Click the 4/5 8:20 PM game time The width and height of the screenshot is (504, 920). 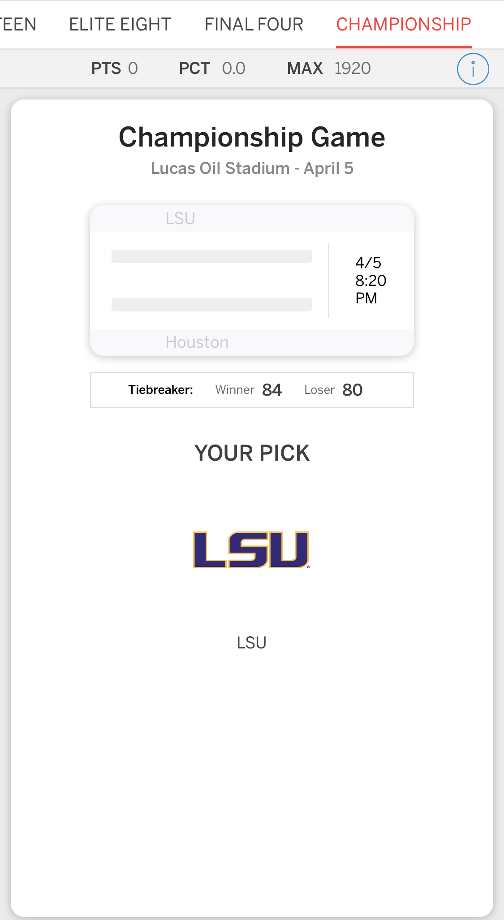[370, 281]
